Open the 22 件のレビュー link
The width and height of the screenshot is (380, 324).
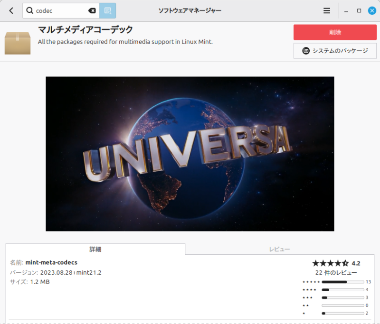(x=336, y=273)
